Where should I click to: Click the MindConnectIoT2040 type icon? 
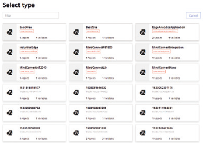pos(10,72)
